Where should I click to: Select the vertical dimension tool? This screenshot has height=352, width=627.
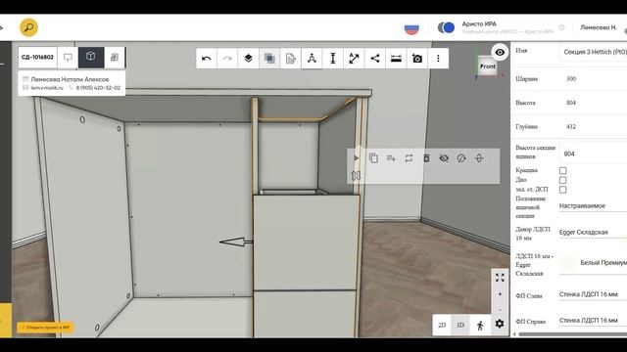click(333, 59)
